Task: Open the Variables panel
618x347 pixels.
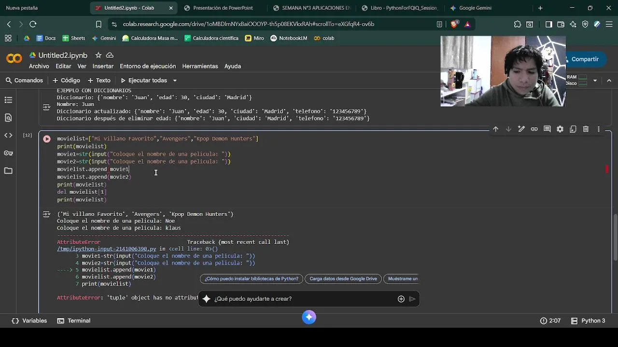Action: 29,320
